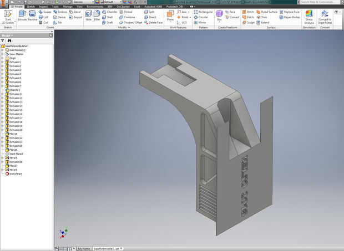
Task: Activate the Fillet tool
Action: click(x=97, y=15)
